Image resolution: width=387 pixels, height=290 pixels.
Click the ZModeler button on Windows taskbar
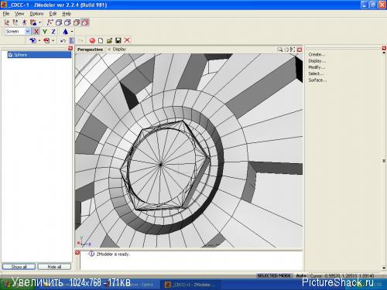190,285
